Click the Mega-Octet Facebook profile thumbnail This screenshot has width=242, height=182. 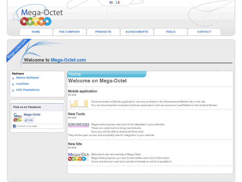pos(17,117)
